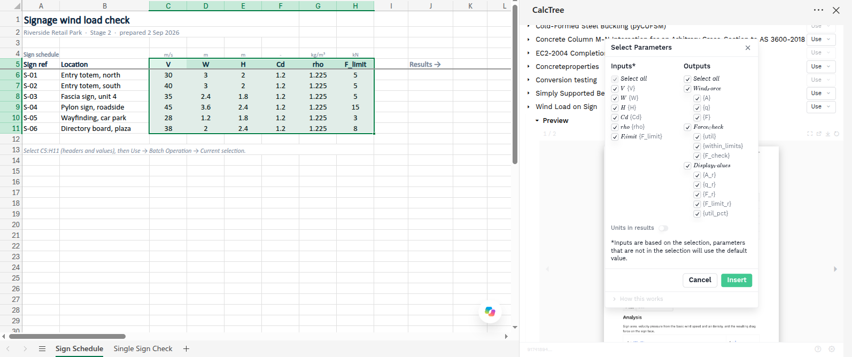The height and width of the screenshot is (357, 852).
Task: Expand the Concreteproperties tree item
Action: coord(529,66)
